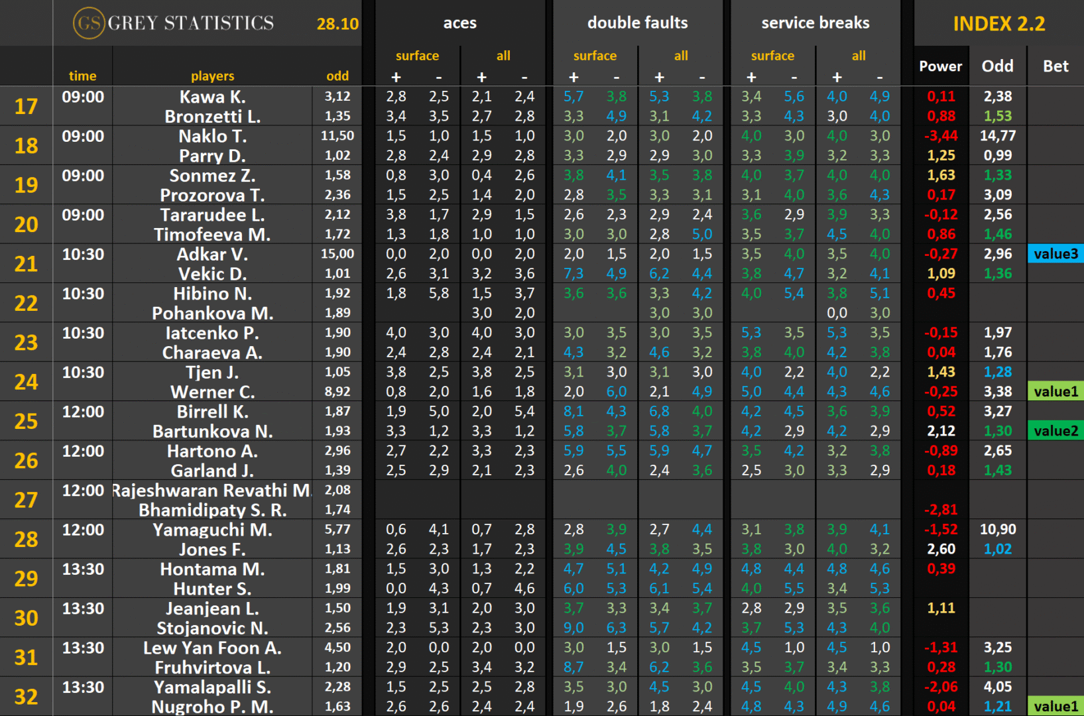
Task: Click the minus sign under service breaks surface
Action: [x=794, y=77]
